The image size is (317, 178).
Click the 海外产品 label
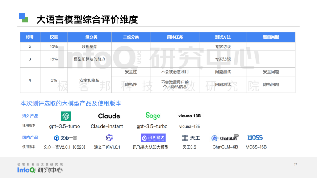pos(30,116)
